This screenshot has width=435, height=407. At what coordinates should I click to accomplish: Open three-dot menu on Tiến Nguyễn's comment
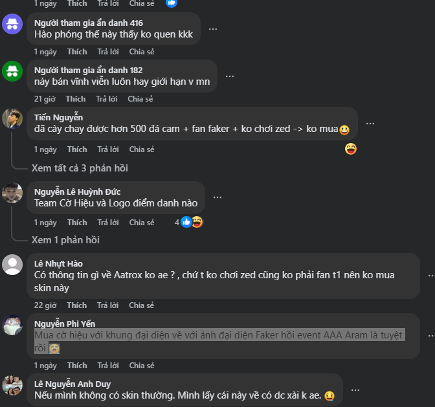click(x=370, y=123)
